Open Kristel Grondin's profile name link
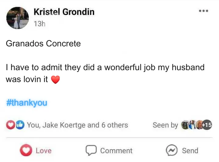Viewport: 219px width, 162px height. (64, 12)
